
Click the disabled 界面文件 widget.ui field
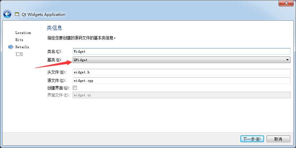click(181, 95)
